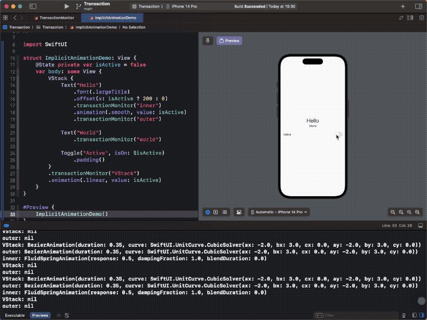427x320 pixels.
Task: Click the Preview button above the canvas
Action: pos(229,40)
